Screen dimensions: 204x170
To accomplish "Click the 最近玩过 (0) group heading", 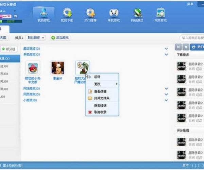I will (32, 49).
